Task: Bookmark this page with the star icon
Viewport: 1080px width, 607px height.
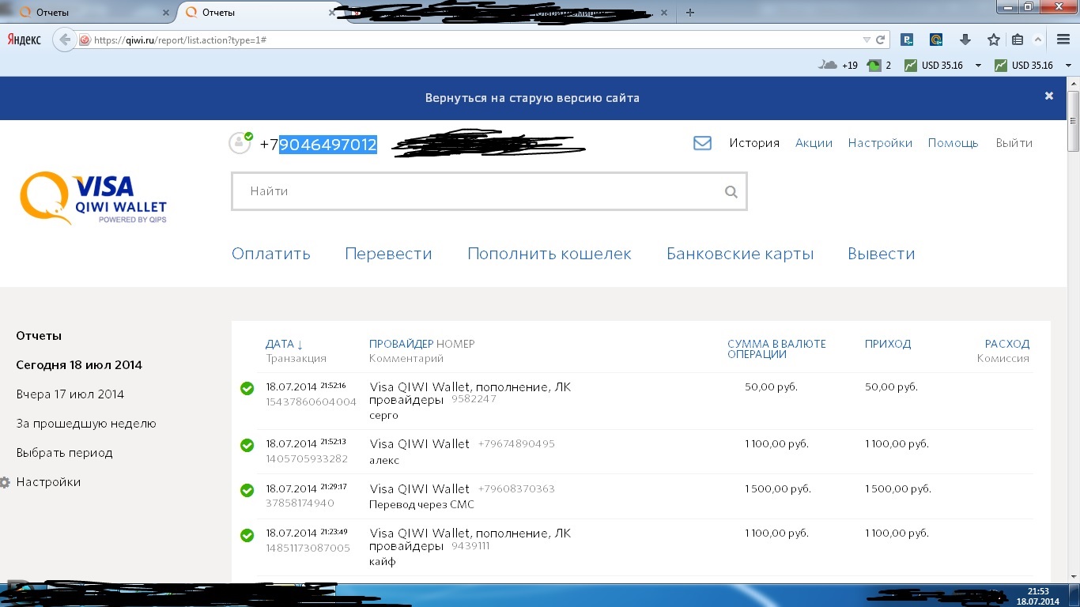Action: [994, 40]
